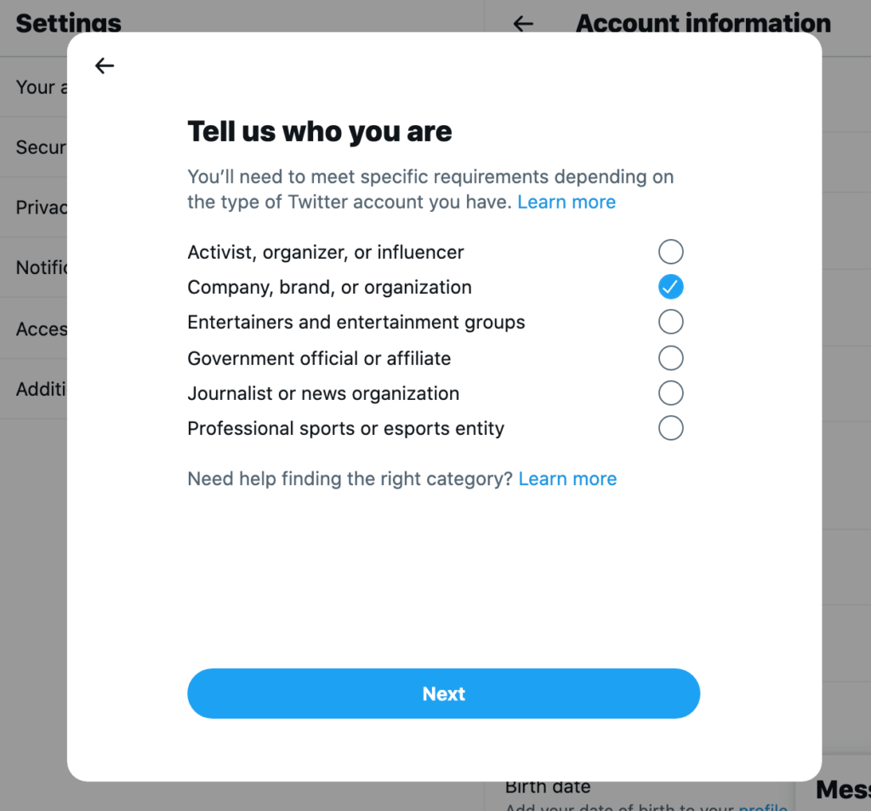Go back from Account information page

[523, 24]
